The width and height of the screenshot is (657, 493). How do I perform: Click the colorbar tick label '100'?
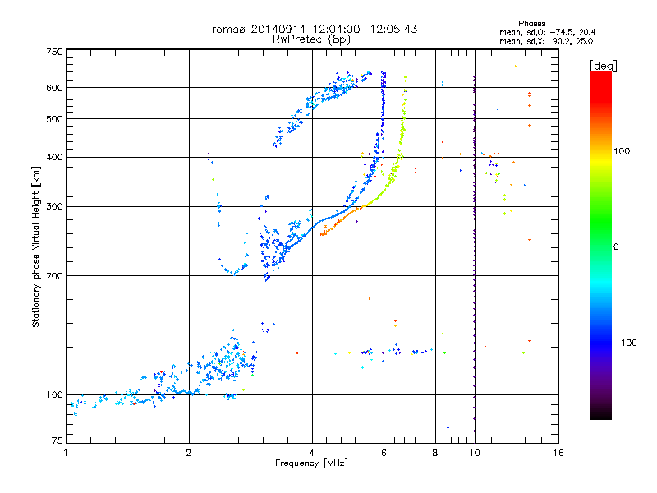click(x=622, y=151)
